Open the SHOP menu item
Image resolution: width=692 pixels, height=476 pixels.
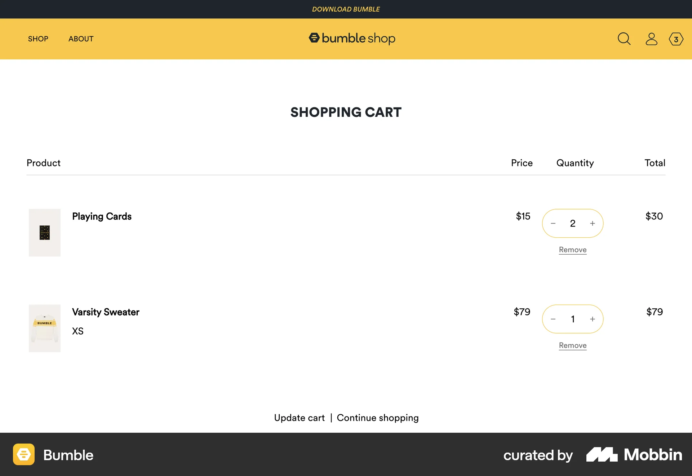[x=38, y=39]
